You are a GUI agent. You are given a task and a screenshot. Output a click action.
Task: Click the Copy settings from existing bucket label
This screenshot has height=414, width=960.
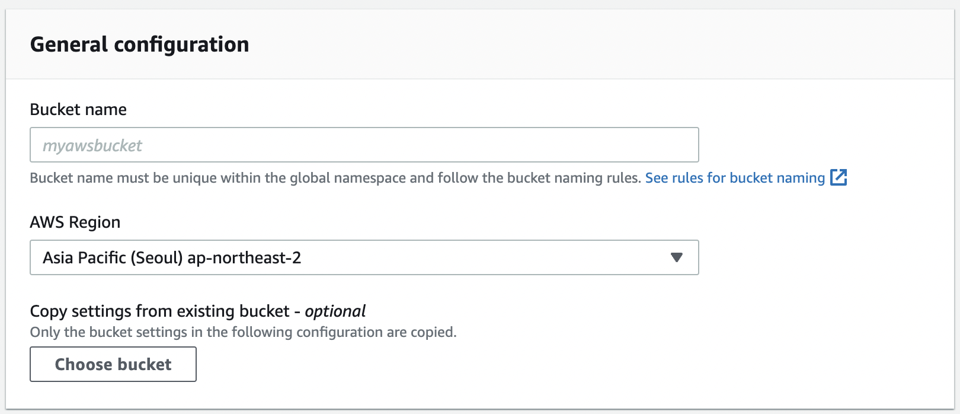pos(159,311)
